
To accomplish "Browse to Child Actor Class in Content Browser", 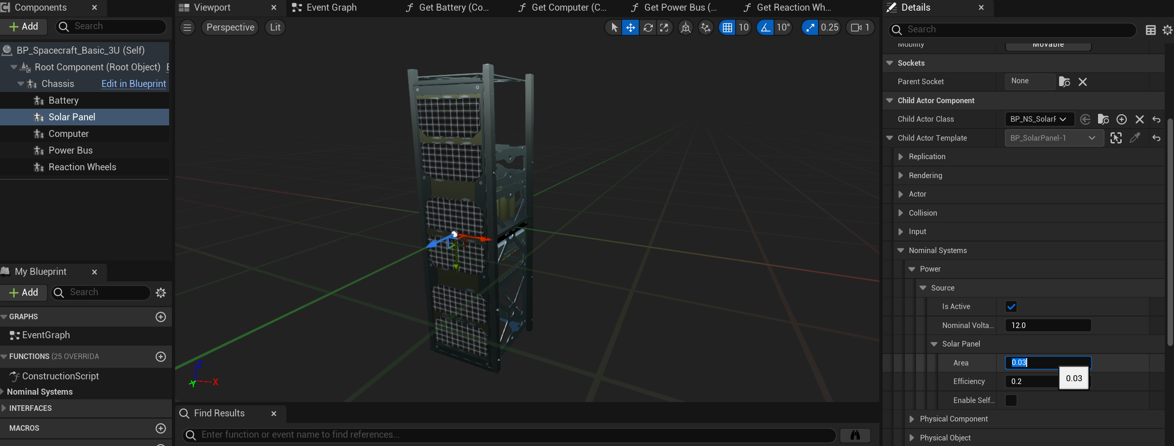I will click(1103, 119).
